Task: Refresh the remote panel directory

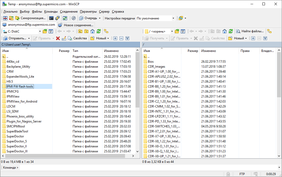Action: coord(231,31)
